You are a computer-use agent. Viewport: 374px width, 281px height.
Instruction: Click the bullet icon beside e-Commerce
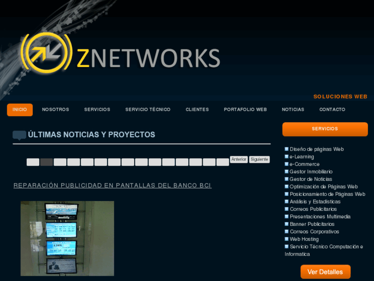tap(287, 164)
